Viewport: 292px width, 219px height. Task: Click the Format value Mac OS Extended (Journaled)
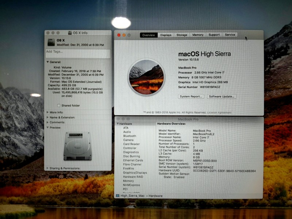click(x=81, y=82)
